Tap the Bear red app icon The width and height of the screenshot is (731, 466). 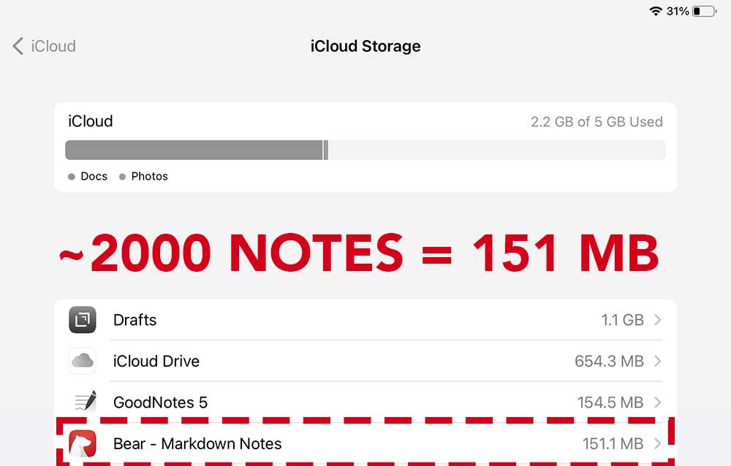[x=83, y=443]
